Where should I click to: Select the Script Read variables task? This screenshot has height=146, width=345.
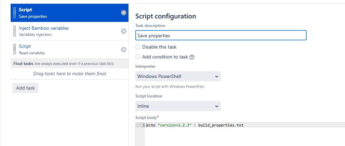coord(70,50)
